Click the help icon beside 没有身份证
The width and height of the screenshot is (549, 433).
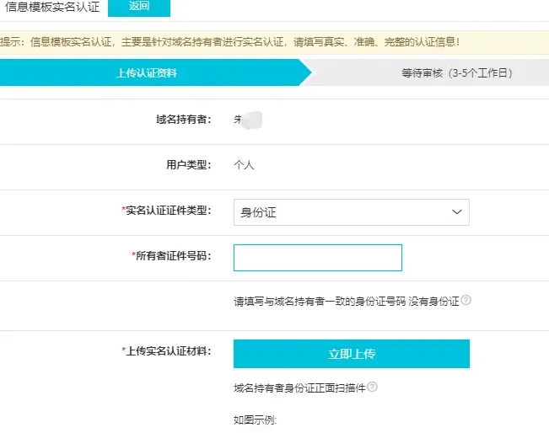click(466, 300)
